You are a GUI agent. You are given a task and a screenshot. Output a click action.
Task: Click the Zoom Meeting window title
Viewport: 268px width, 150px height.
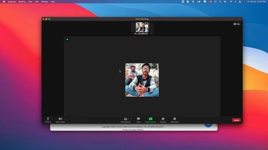click(142, 19)
